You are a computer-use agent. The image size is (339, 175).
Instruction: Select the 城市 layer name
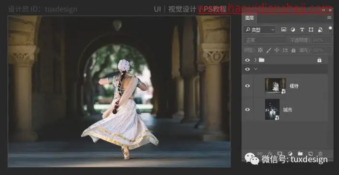tap(288, 110)
